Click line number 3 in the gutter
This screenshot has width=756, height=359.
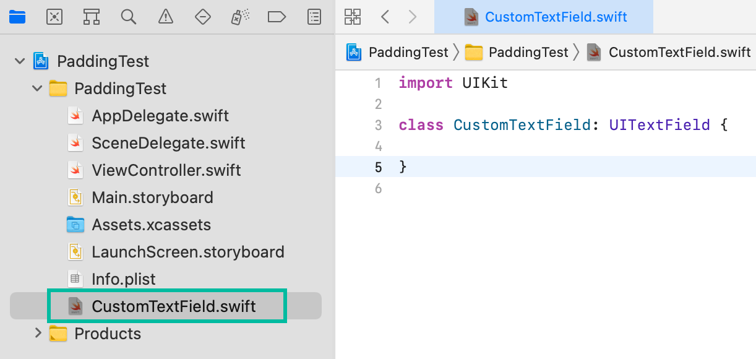click(x=378, y=125)
